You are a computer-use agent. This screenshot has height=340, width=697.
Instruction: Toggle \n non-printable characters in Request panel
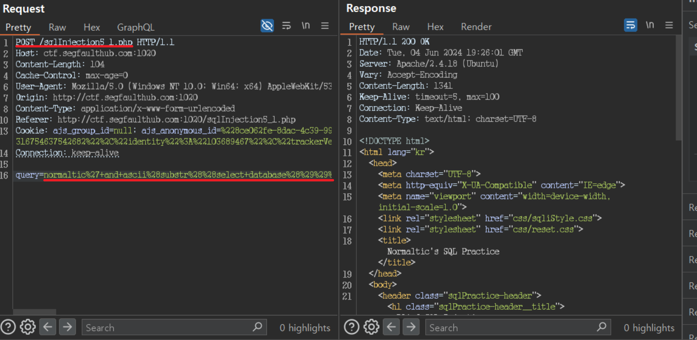[x=306, y=26]
